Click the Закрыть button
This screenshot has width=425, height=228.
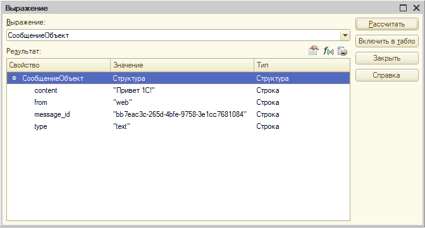click(387, 58)
